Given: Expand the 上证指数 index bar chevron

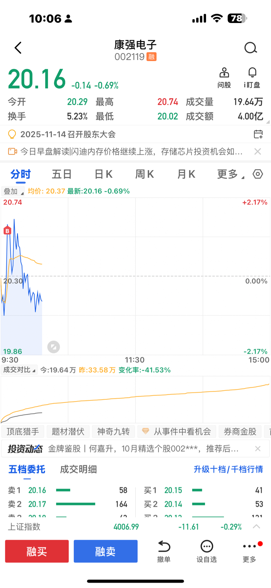Looking at the screenshot, I should 257,527.
